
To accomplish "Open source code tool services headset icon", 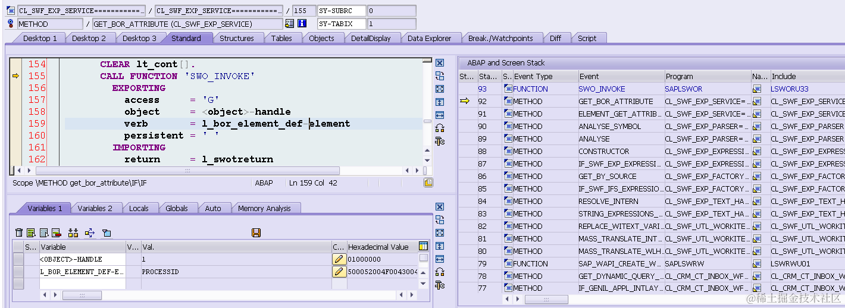I will 440,128.
